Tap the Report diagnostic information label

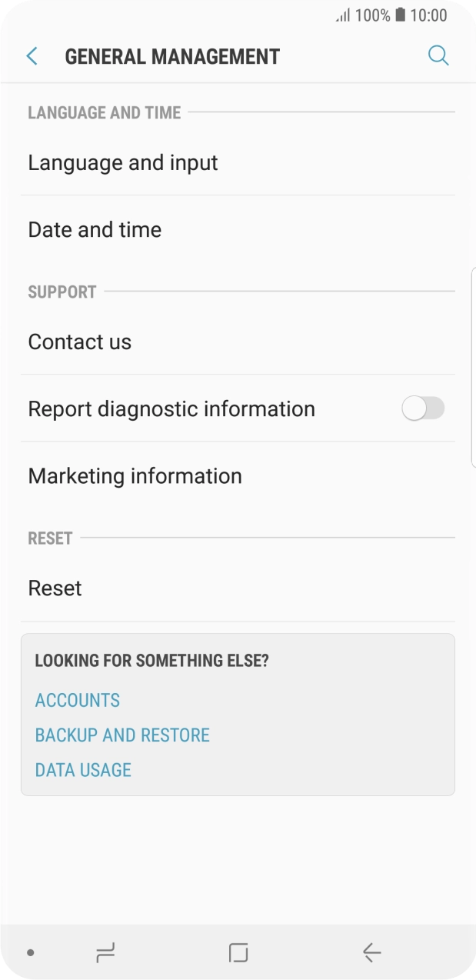coord(171,408)
